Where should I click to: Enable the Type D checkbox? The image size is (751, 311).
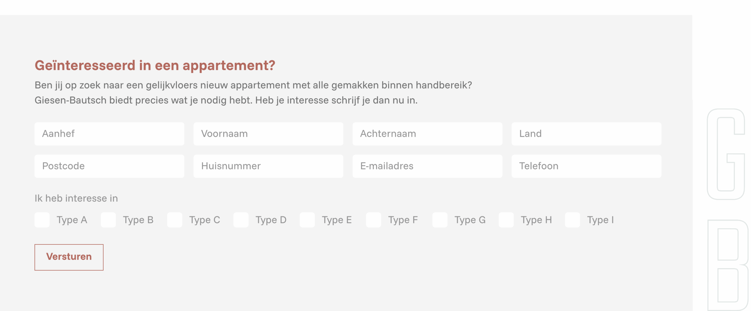pyautogui.click(x=241, y=220)
